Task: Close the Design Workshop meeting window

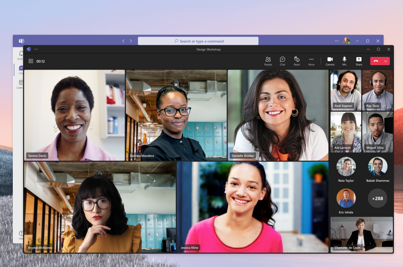Action: (389, 49)
